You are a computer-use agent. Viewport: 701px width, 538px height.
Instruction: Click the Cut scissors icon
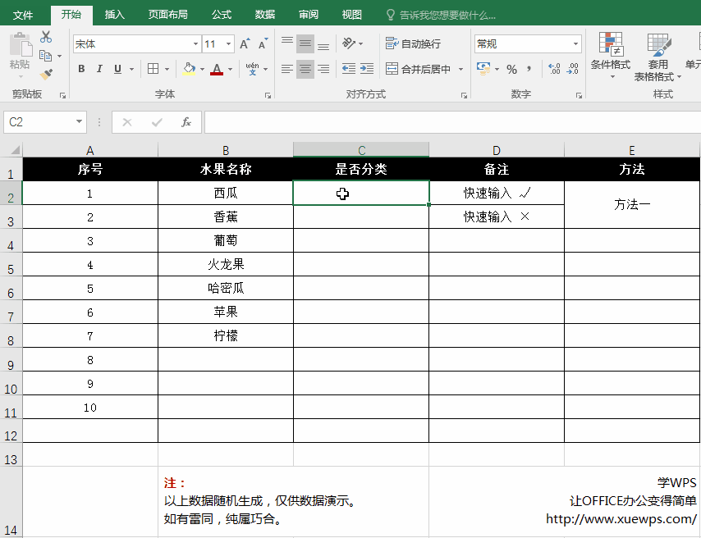(x=46, y=37)
